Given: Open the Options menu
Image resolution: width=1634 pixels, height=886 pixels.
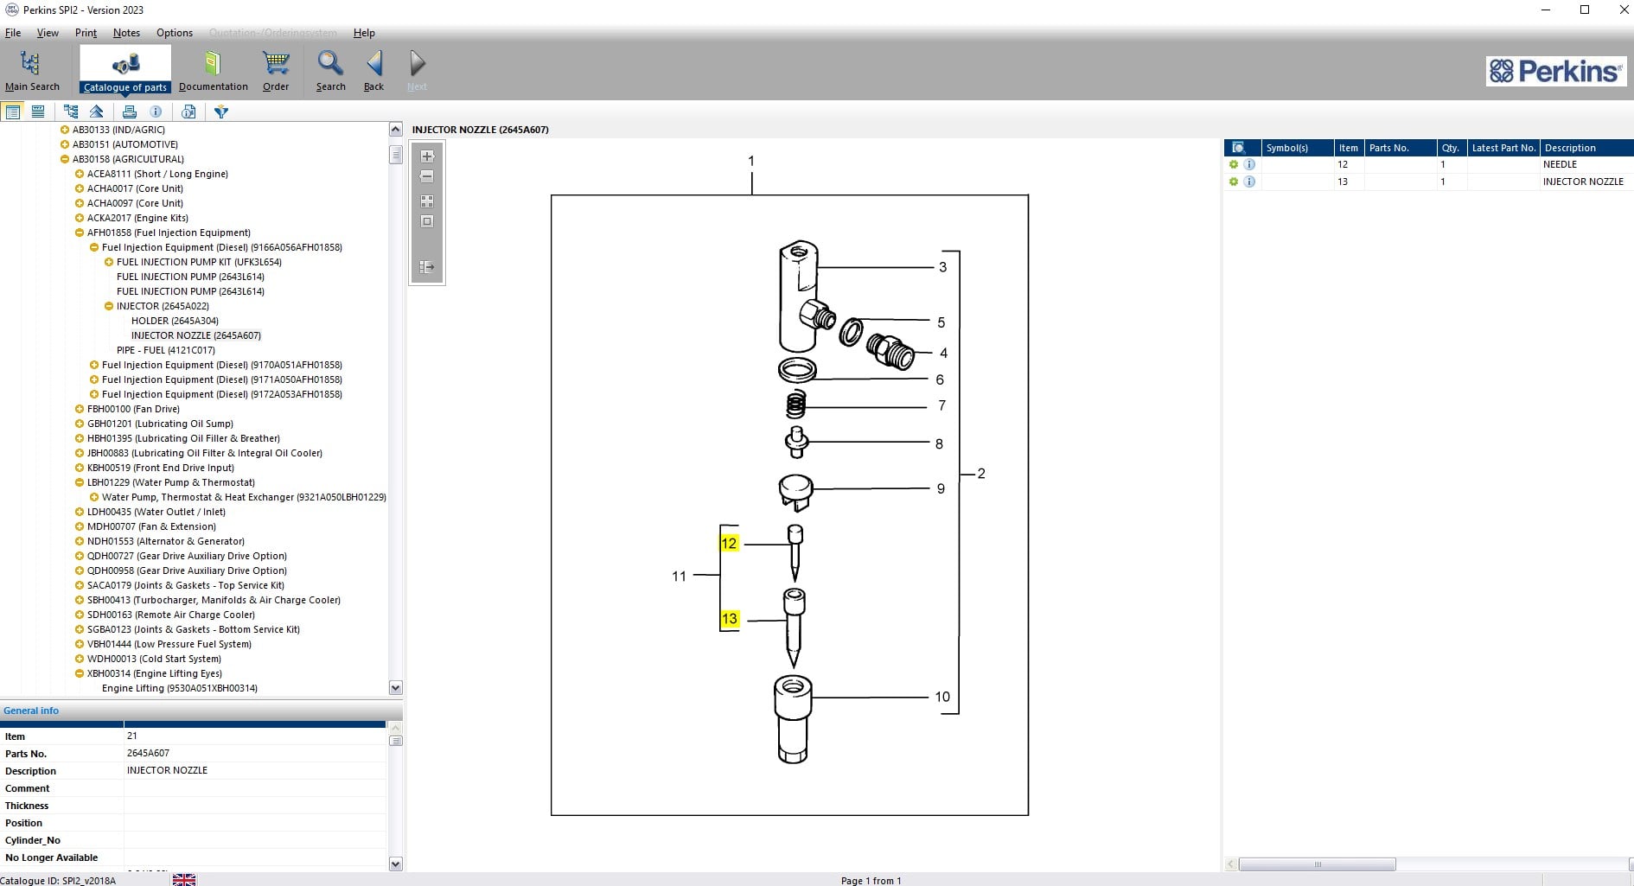Looking at the screenshot, I should pyautogui.click(x=175, y=33).
